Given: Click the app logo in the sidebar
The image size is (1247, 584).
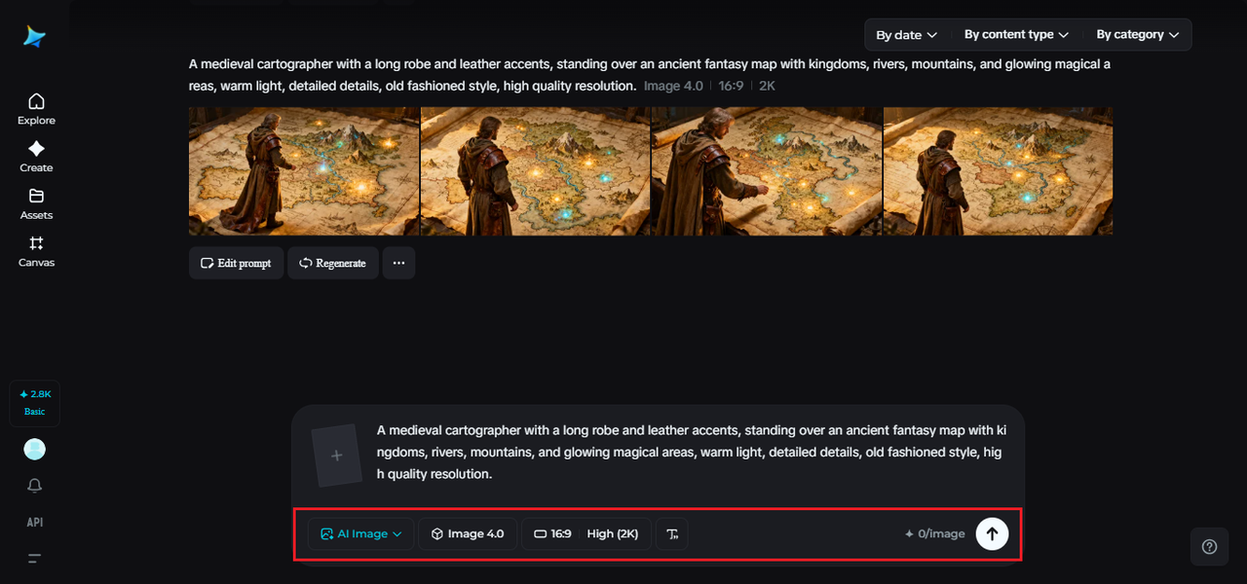Looking at the screenshot, I should click(35, 37).
